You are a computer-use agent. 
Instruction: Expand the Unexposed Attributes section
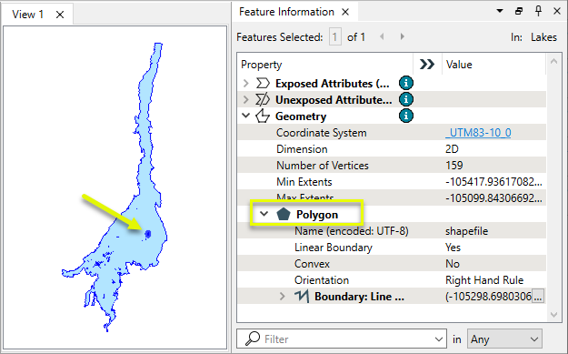tap(246, 100)
